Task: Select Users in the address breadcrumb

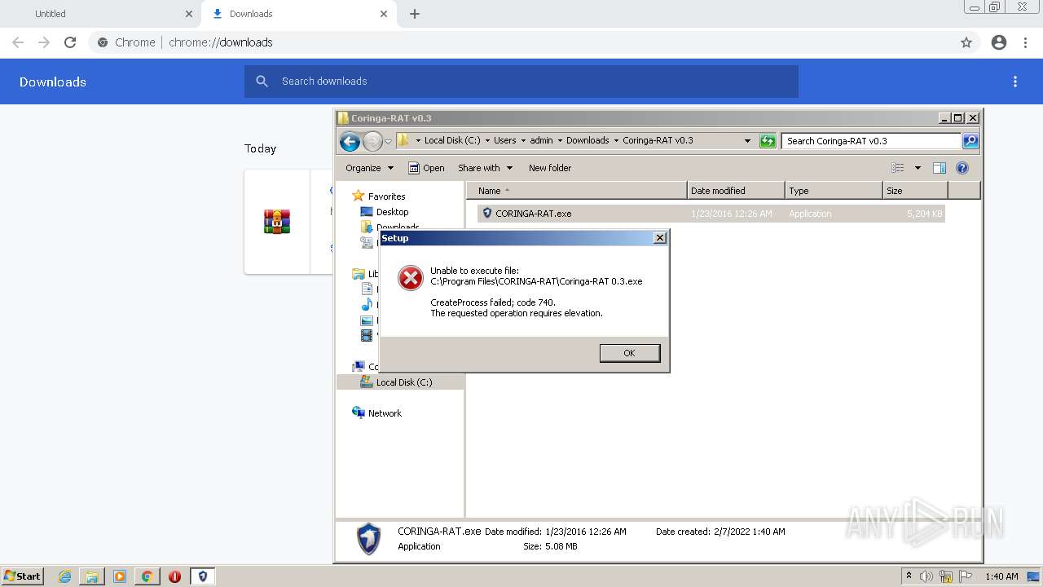Action: click(x=505, y=140)
